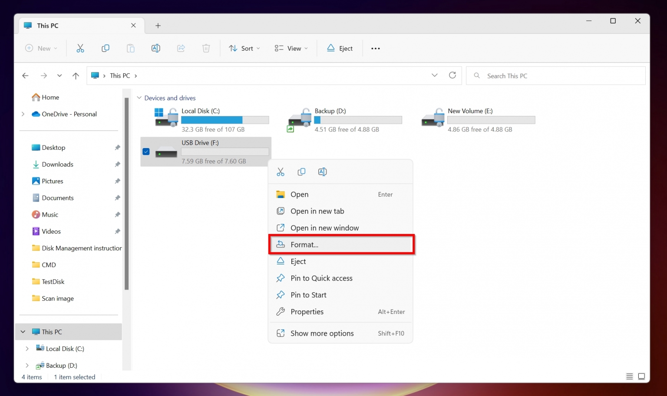Click the Cut icon in the toolbar
667x396 pixels.
tap(80, 48)
